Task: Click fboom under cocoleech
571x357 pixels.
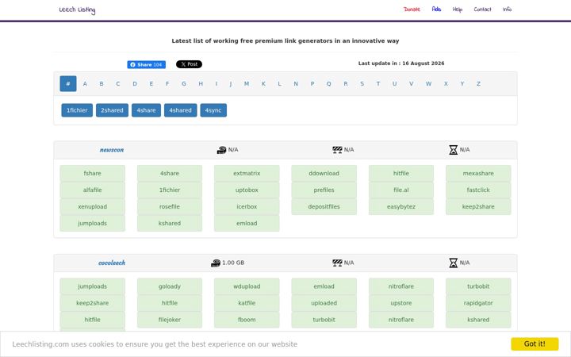Action: pos(247,320)
